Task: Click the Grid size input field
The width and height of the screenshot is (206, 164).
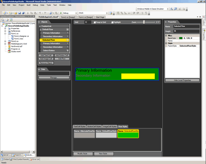Action: (88, 22)
